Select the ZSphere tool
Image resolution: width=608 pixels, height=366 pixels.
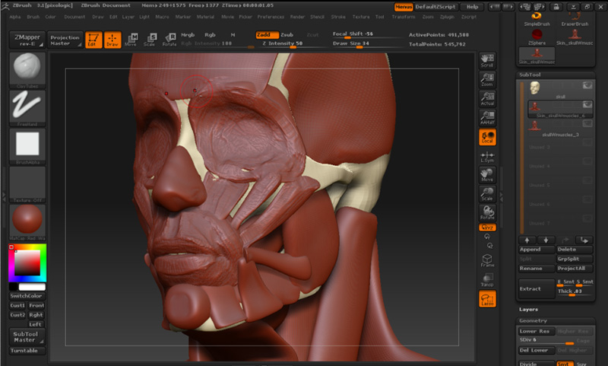(x=537, y=37)
